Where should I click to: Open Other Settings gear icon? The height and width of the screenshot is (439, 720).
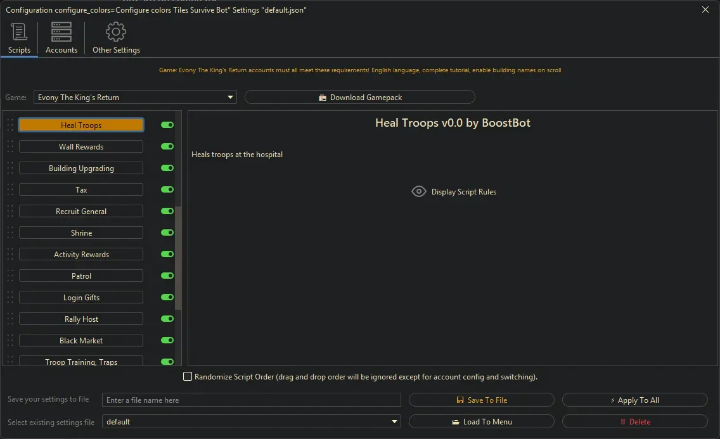click(x=116, y=32)
